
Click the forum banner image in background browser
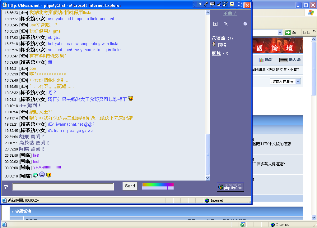(x=278, y=45)
